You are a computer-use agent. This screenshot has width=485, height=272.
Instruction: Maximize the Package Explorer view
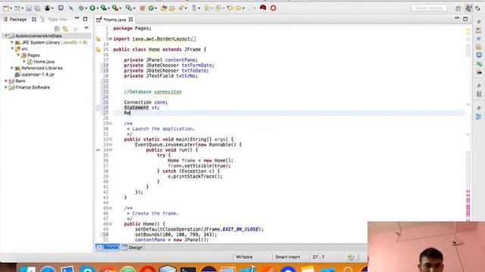pos(86,19)
